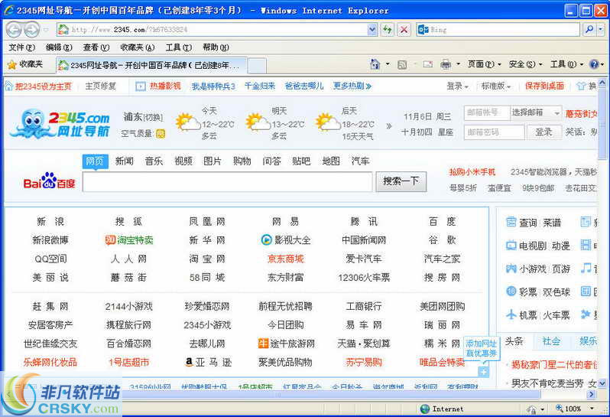
Task: Click the IE Forward navigation button
Action: [x=31, y=30]
